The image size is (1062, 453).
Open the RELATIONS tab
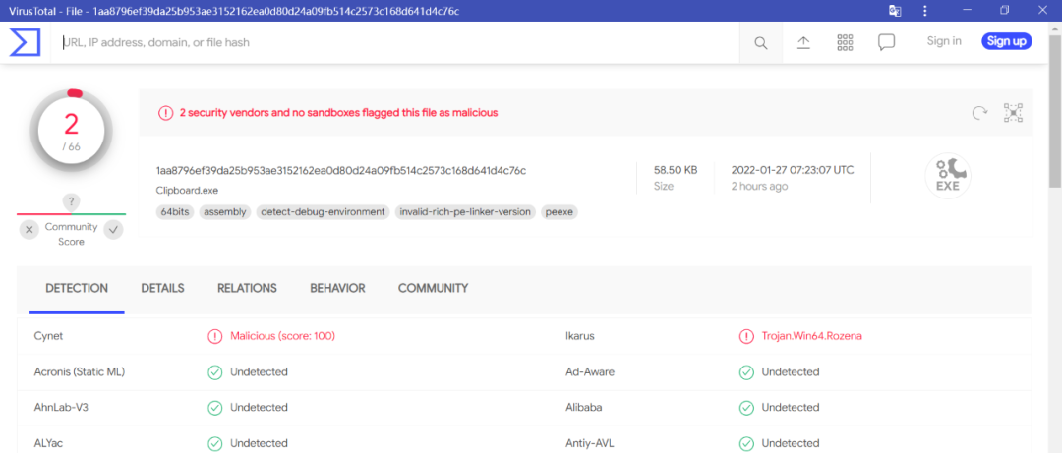click(247, 289)
